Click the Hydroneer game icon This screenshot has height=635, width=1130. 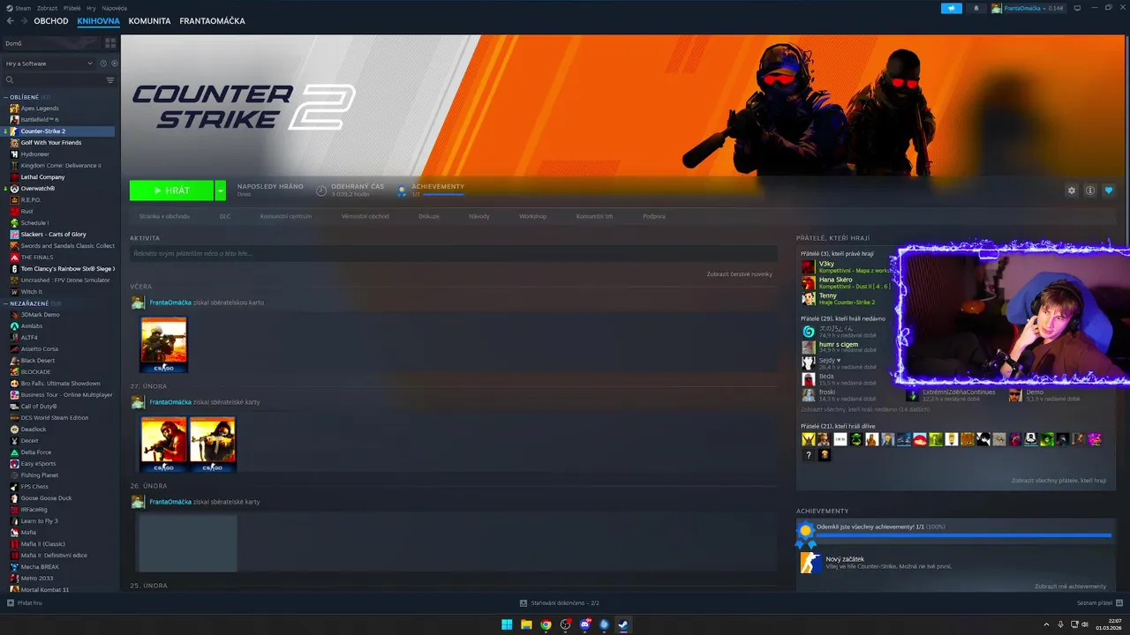[14, 154]
